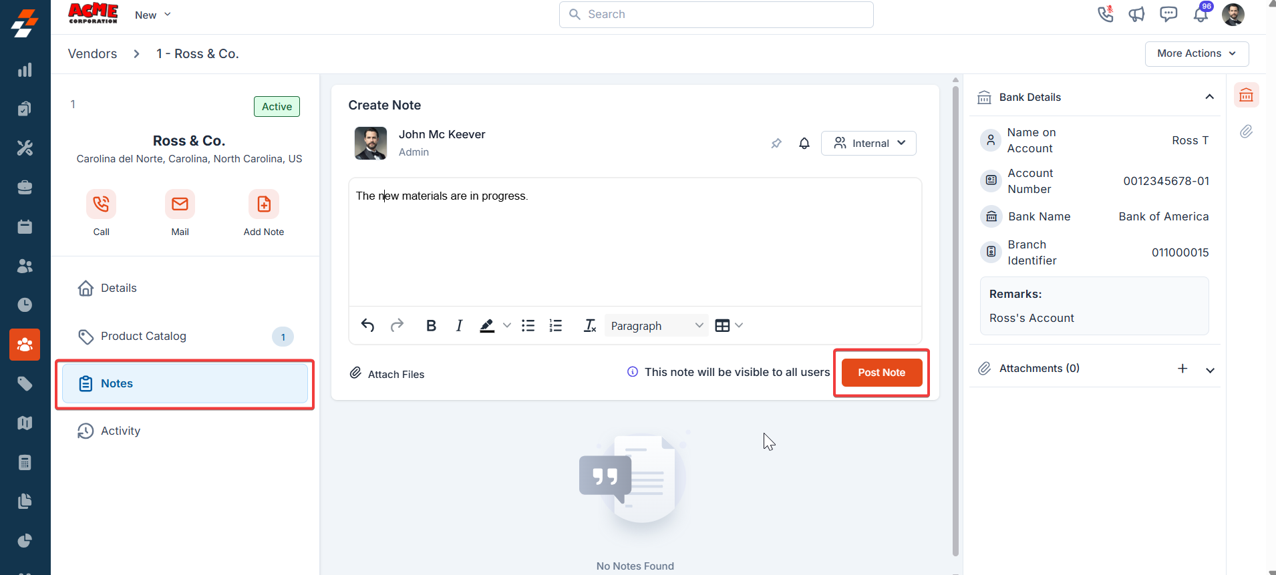Open the More Actions dropdown
1276x575 pixels.
[1197, 53]
